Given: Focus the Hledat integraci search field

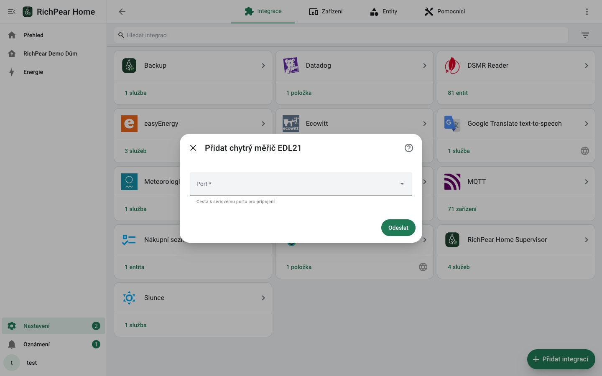Looking at the screenshot, I should (x=341, y=35).
